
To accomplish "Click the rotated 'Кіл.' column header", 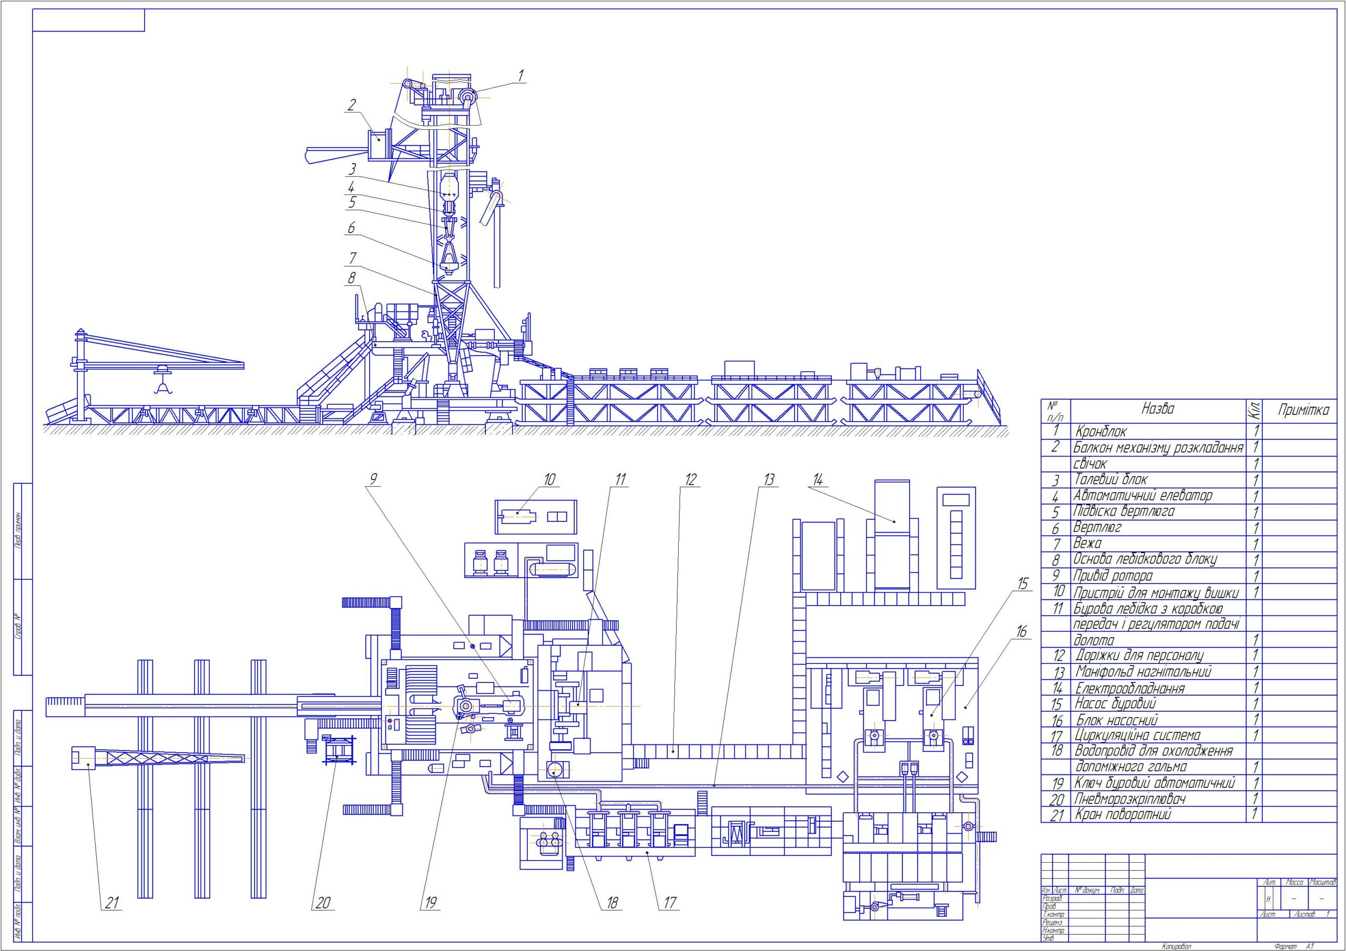I will [x=1254, y=411].
